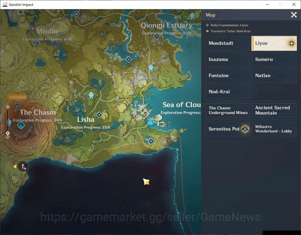
Task: Click the map zoom slider handle diamond
Action: coord(8,133)
